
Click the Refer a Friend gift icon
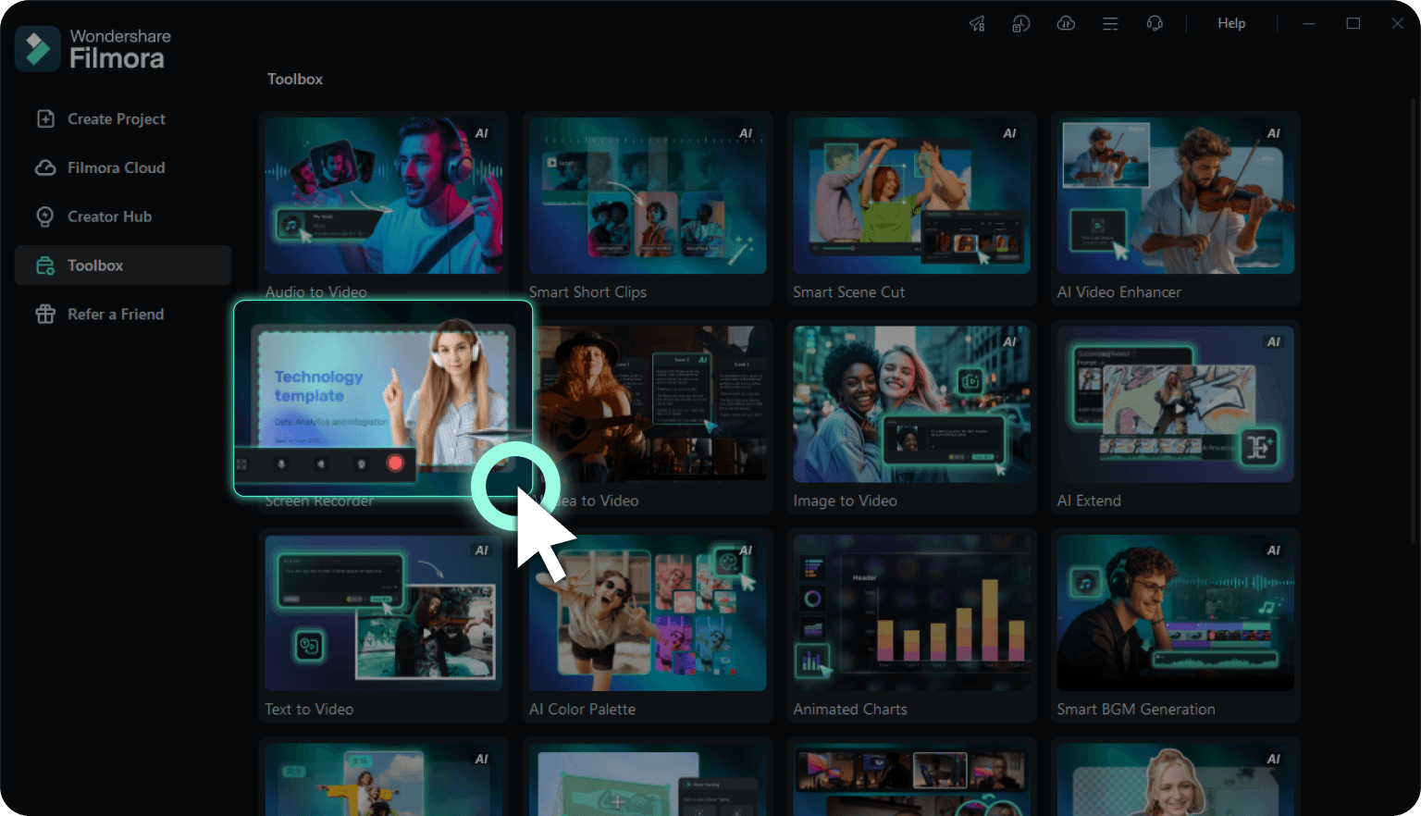coord(45,315)
